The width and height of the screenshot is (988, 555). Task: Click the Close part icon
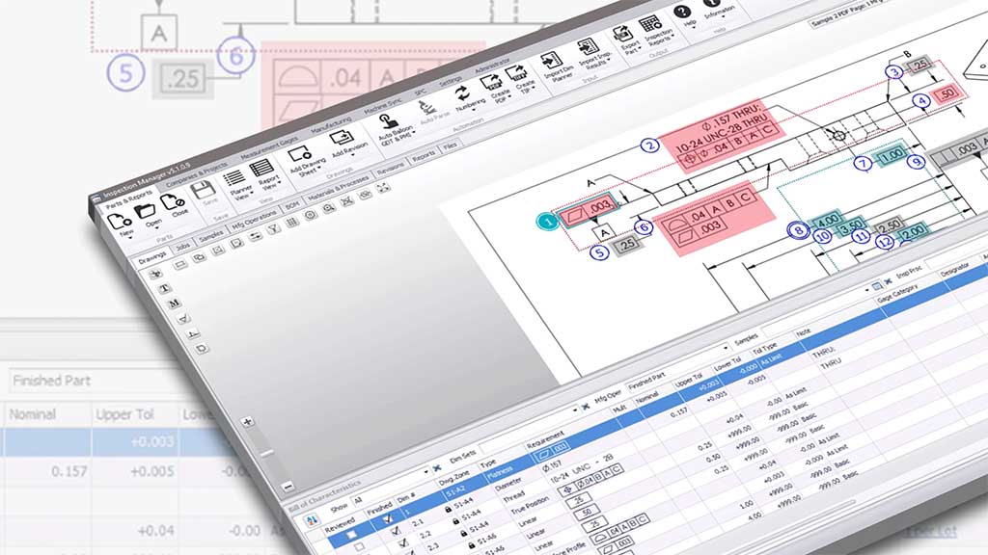tap(172, 202)
